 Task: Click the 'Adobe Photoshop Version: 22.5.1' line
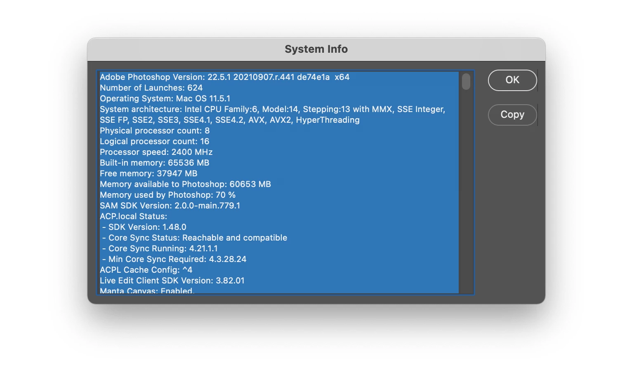pos(224,77)
